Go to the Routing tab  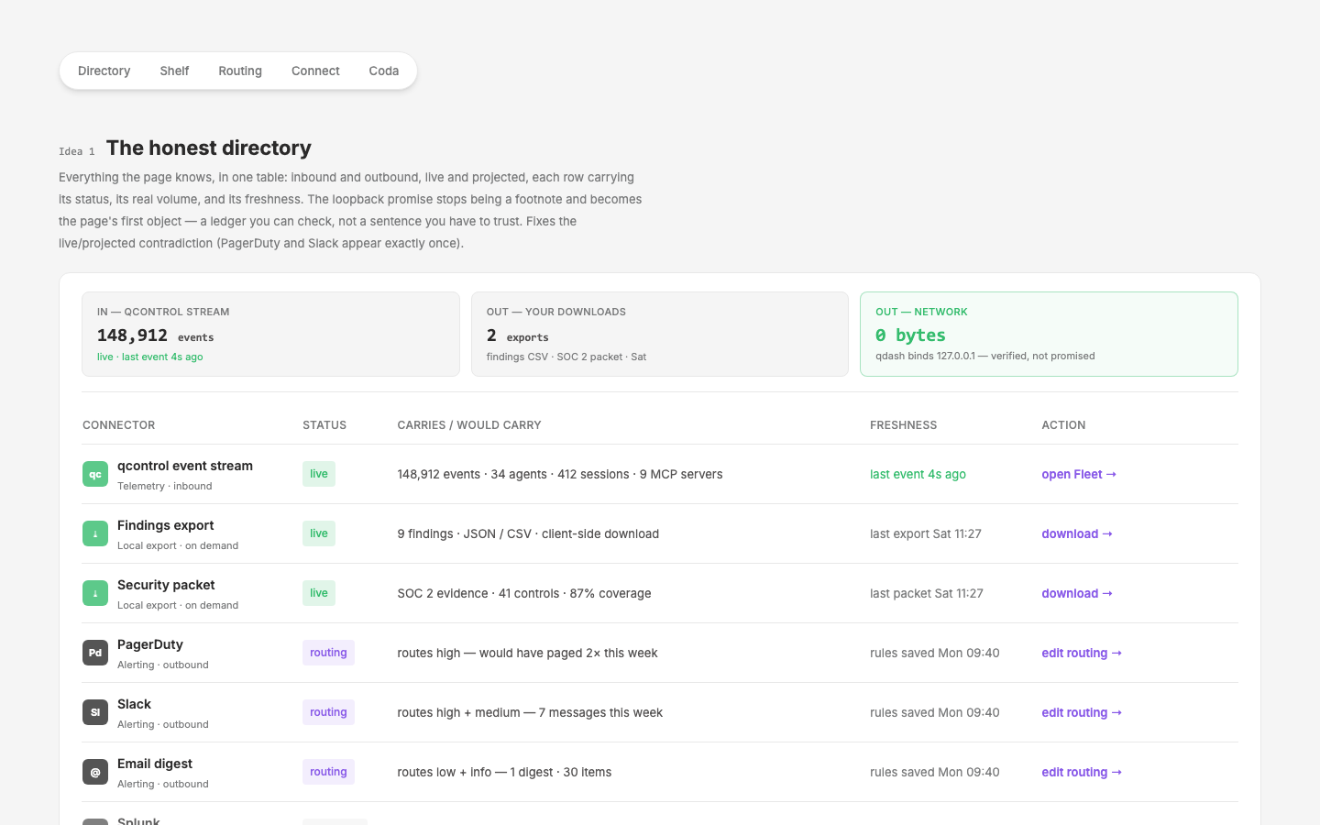pyautogui.click(x=240, y=71)
